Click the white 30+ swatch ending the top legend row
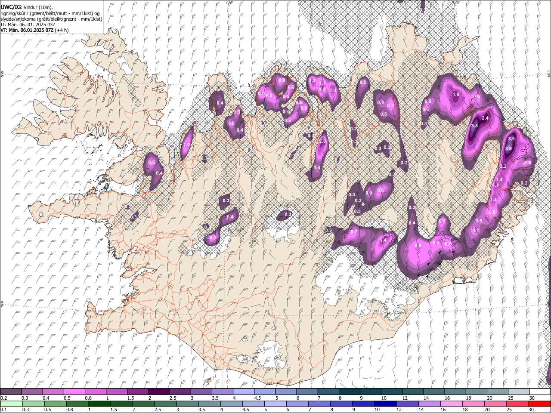551x413 pixels. click(x=540, y=391)
